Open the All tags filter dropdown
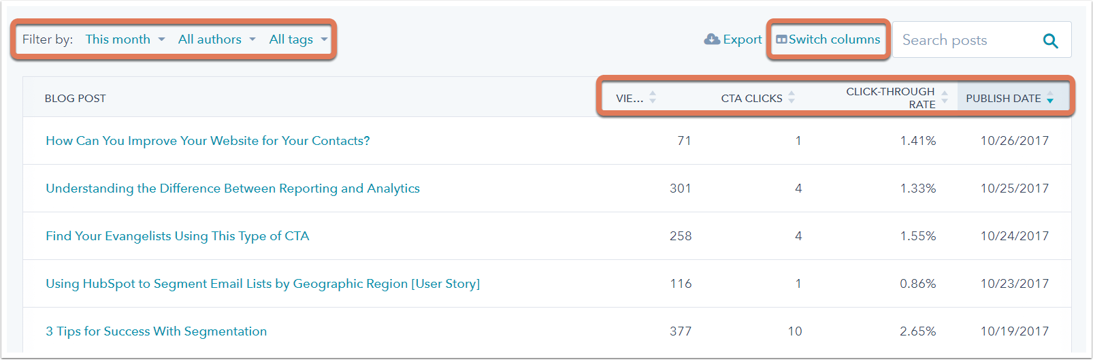Image resolution: width=1093 pixels, height=360 pixels. point(298,39)
